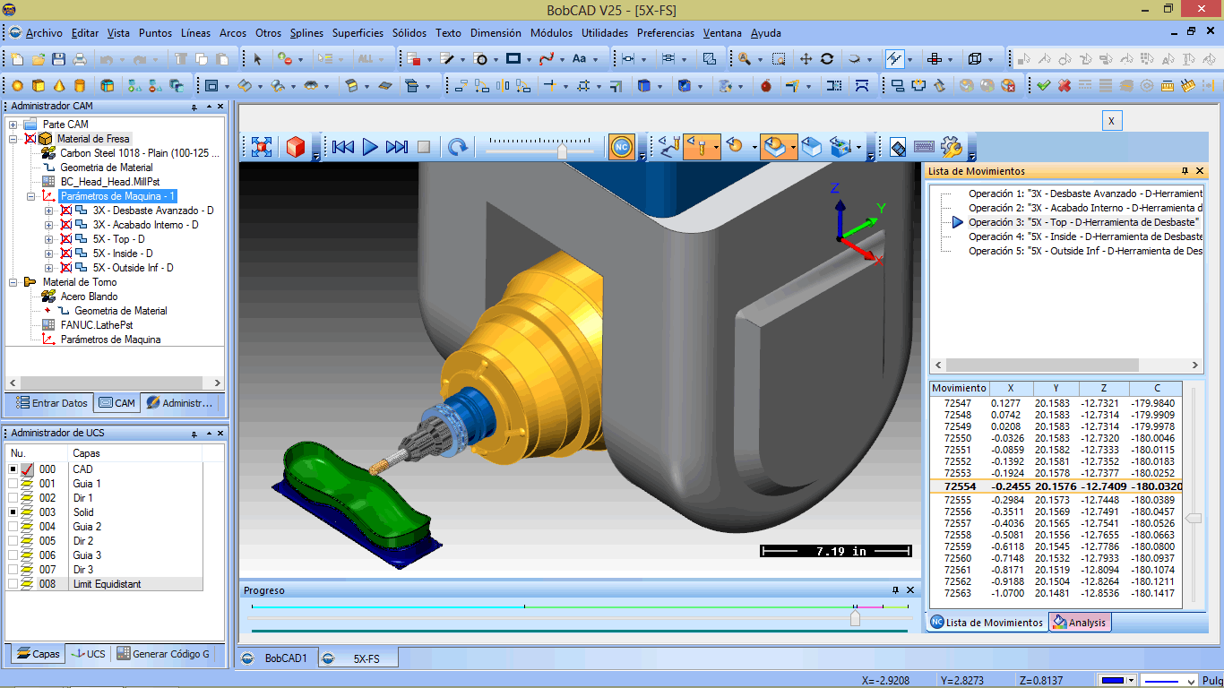
Task: Print using the printer icon
Action: point(80,59)
